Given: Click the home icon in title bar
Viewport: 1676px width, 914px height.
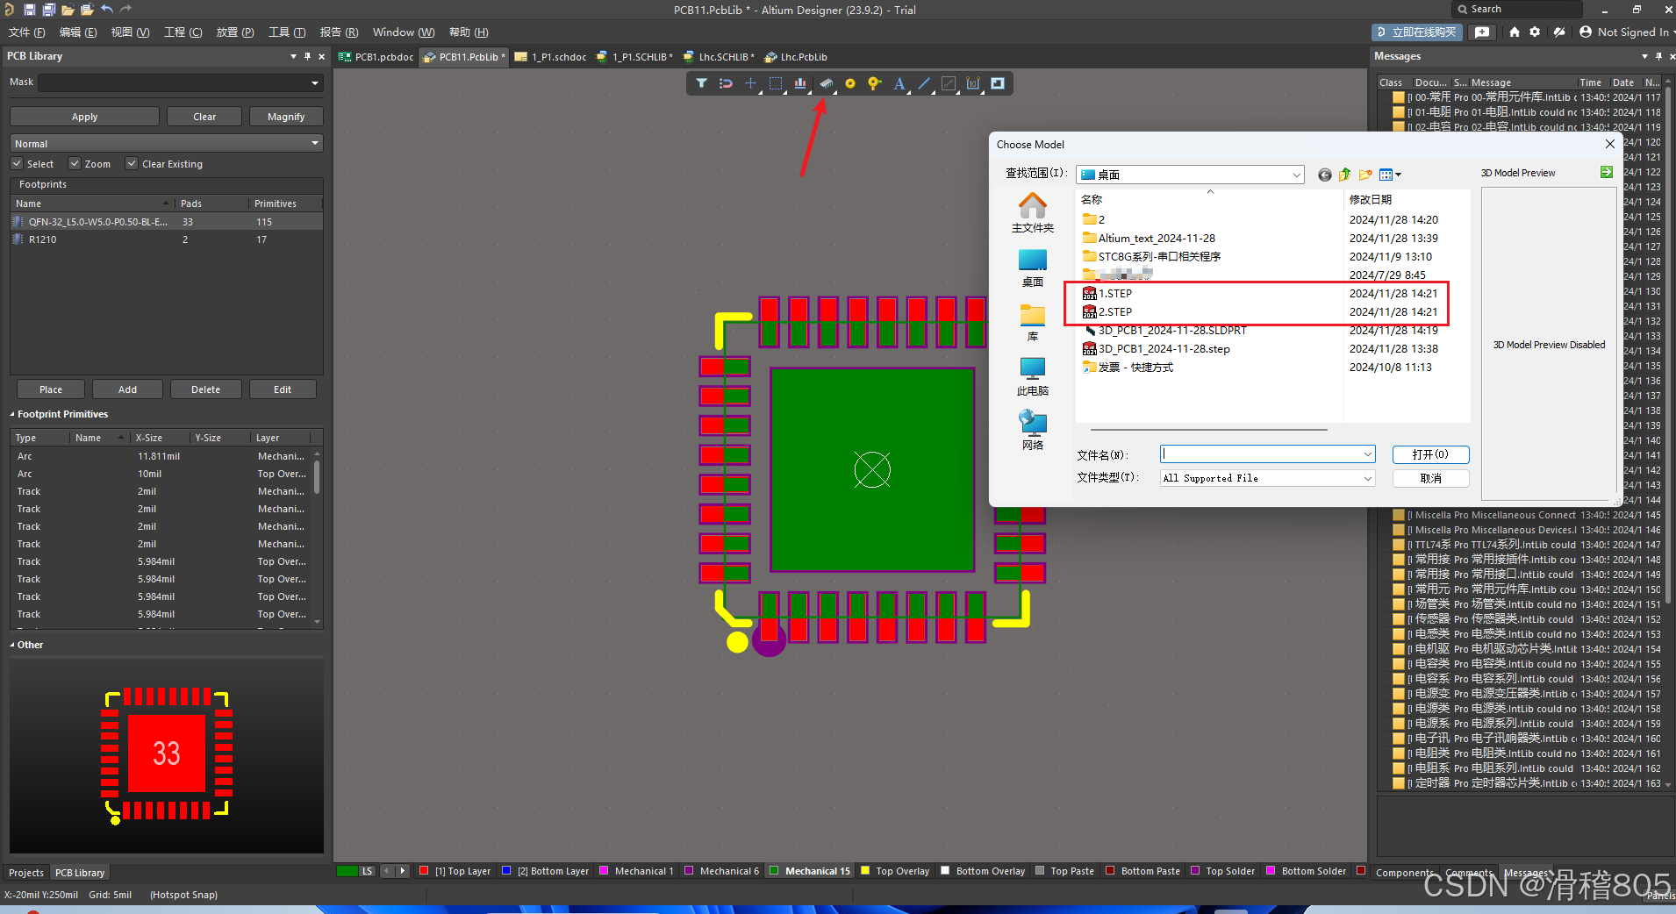Looking at the screenshot, I should [1515, 32].
